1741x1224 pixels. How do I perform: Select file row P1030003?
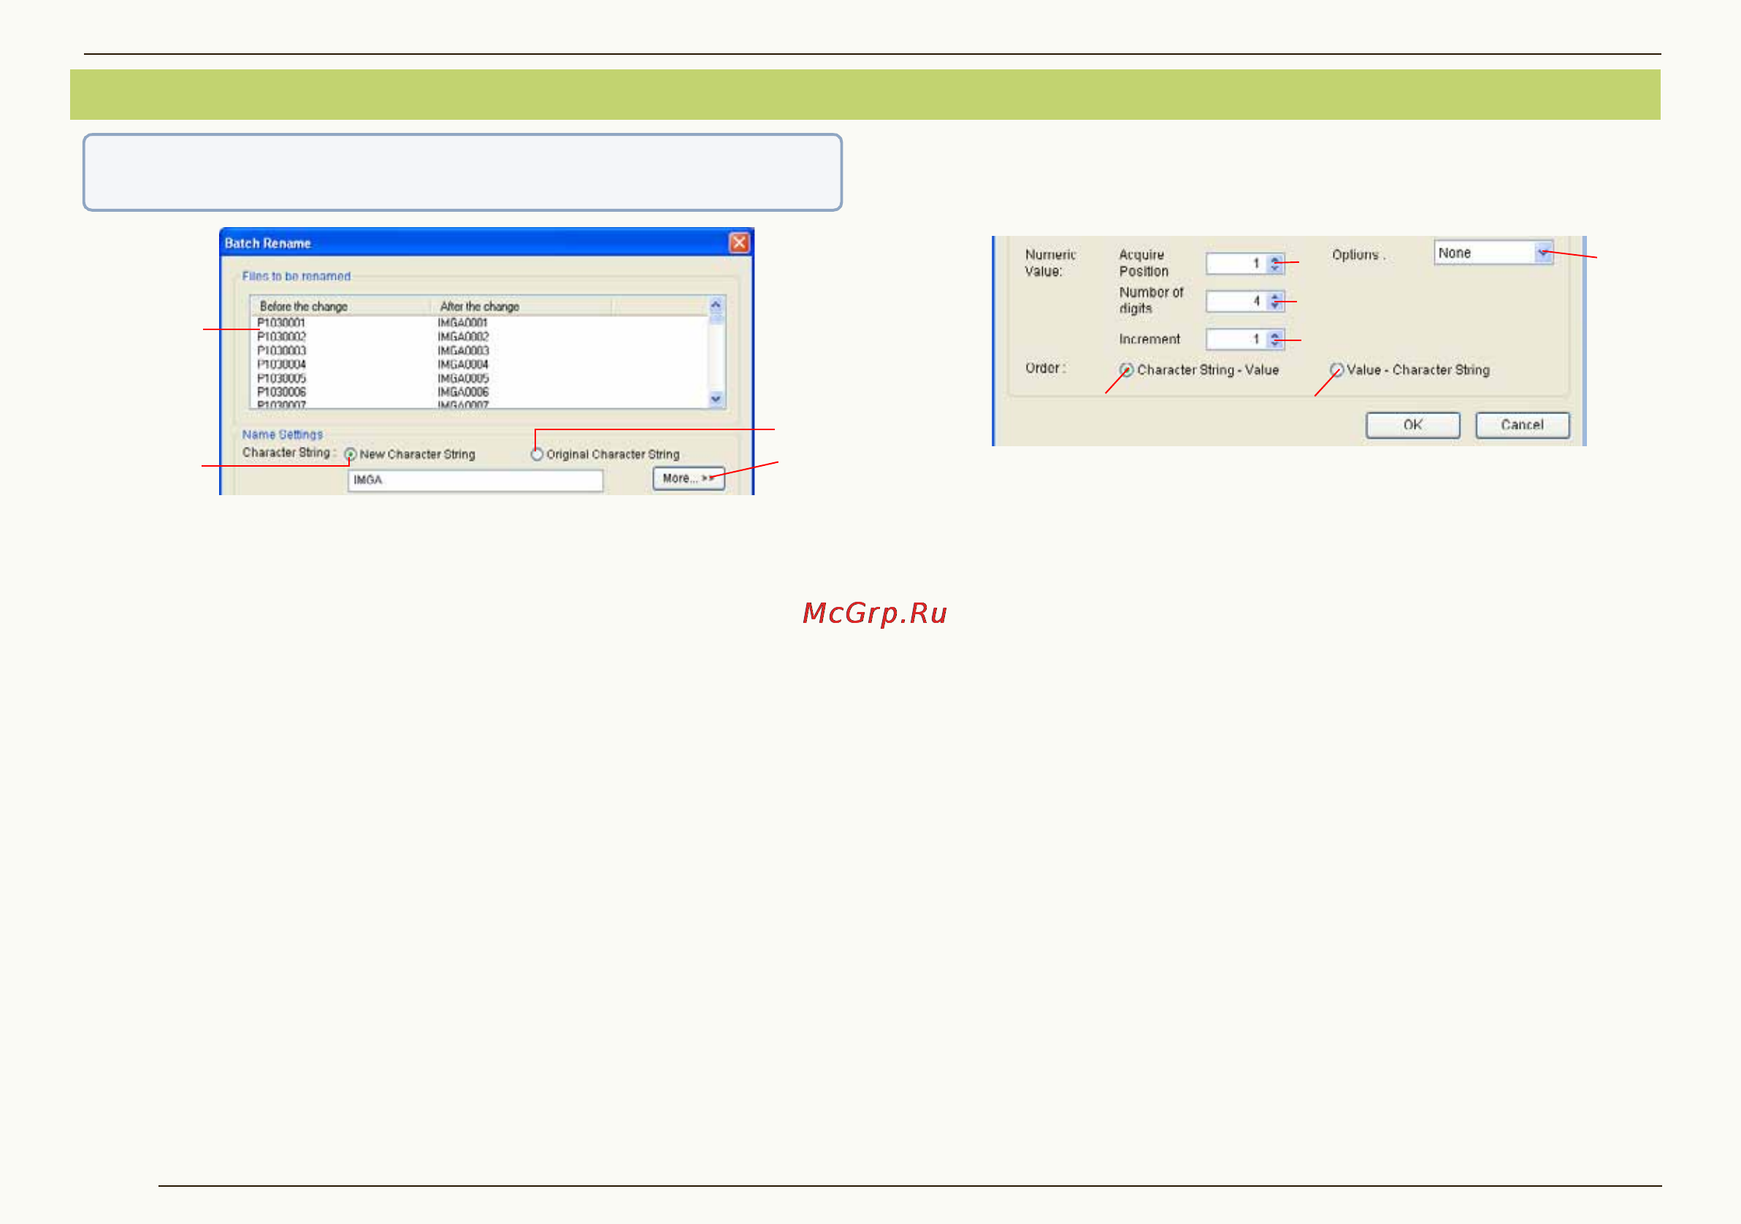coord(281,351)
